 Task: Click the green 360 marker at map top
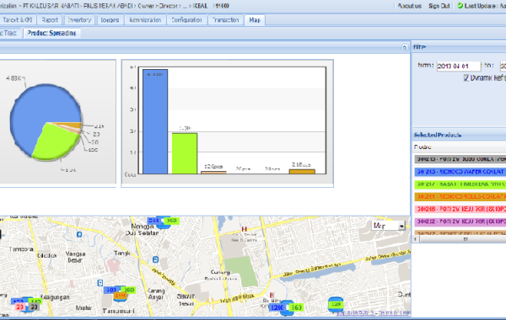click(171, 221)
